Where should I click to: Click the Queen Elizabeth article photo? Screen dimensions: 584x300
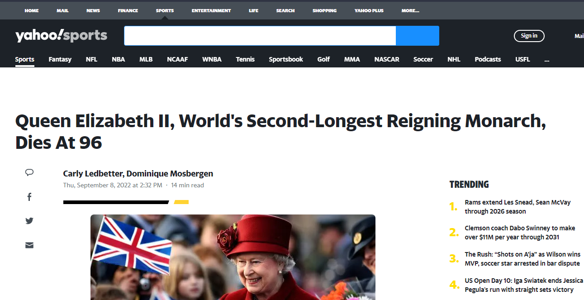(x=233, y=257)
